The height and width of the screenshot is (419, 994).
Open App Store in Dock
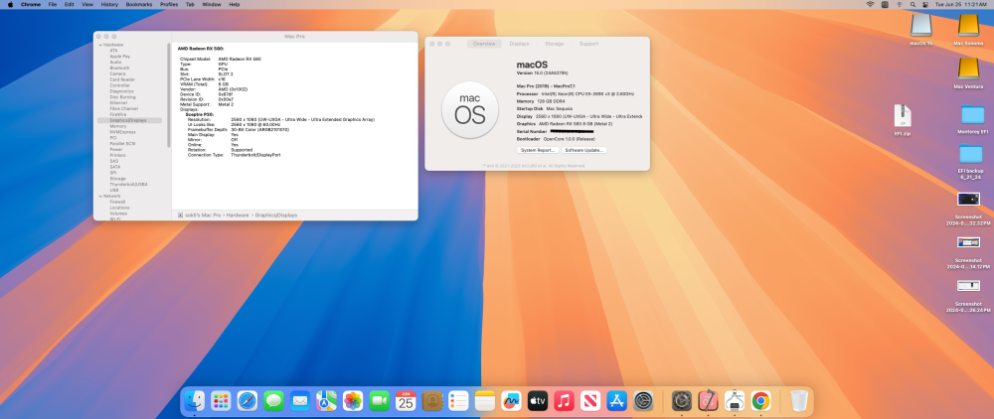617,400
